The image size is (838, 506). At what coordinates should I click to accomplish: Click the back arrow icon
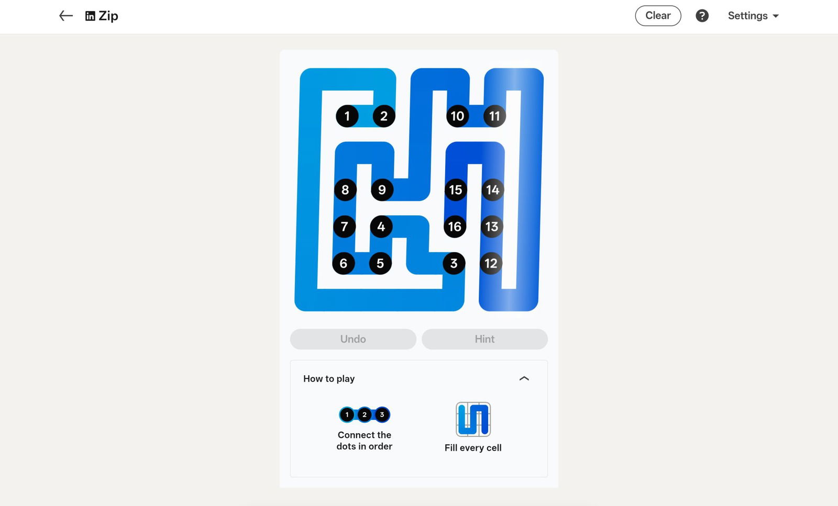[65, 16]
